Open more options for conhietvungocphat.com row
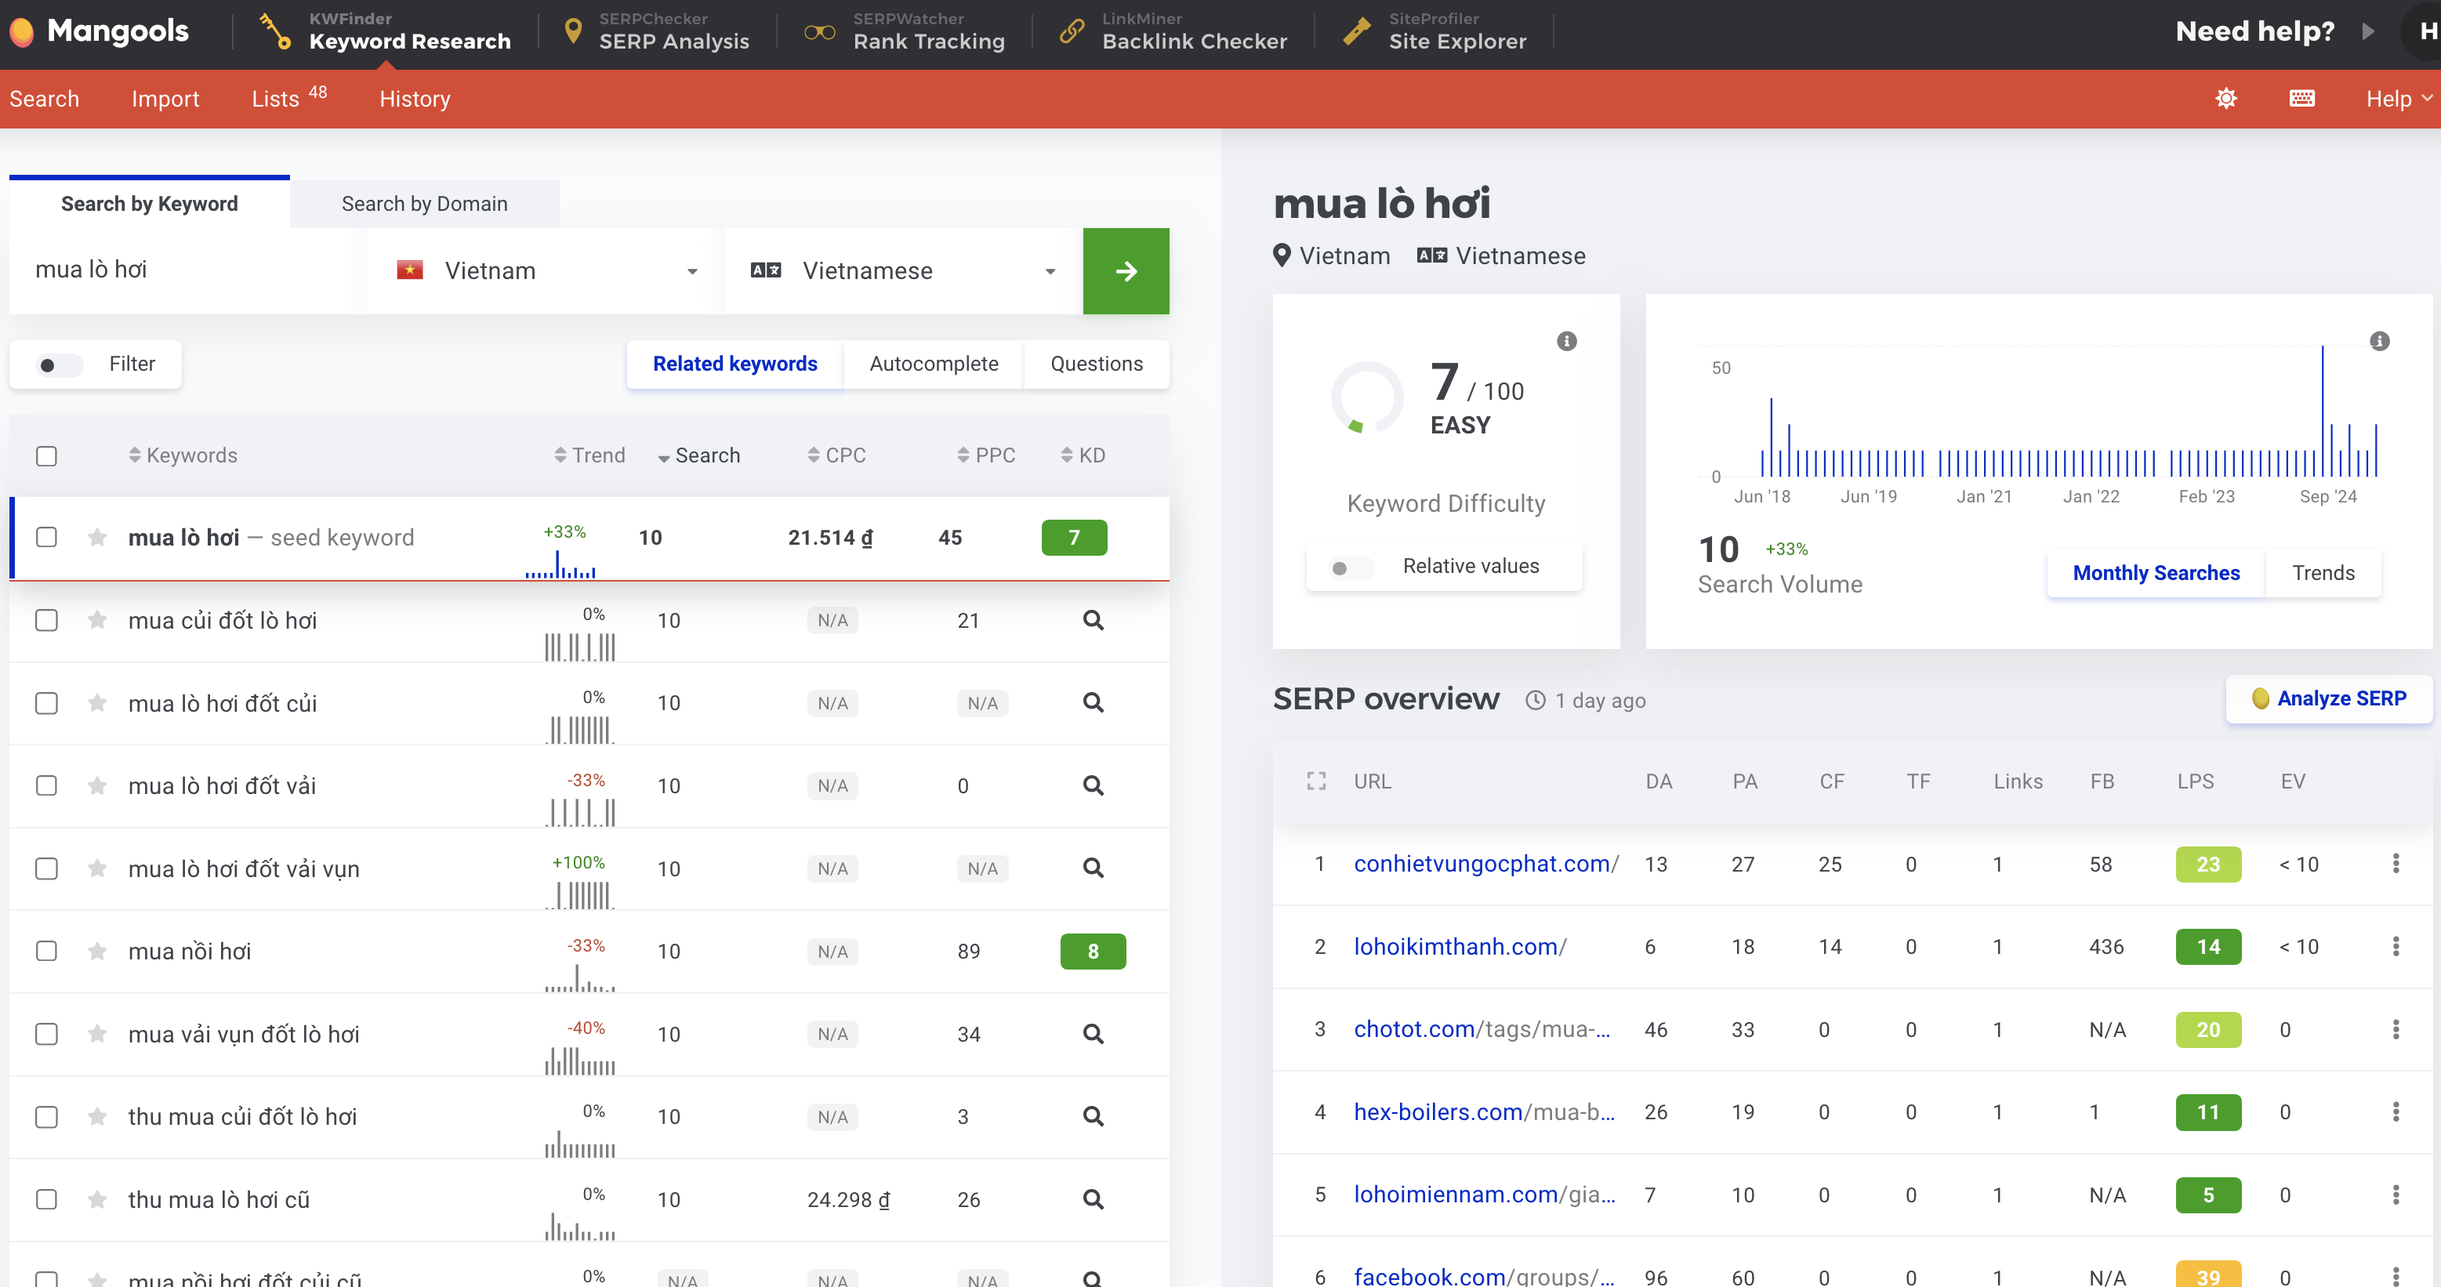Screen dimensions: 2441x1287 pos(2396,864)
